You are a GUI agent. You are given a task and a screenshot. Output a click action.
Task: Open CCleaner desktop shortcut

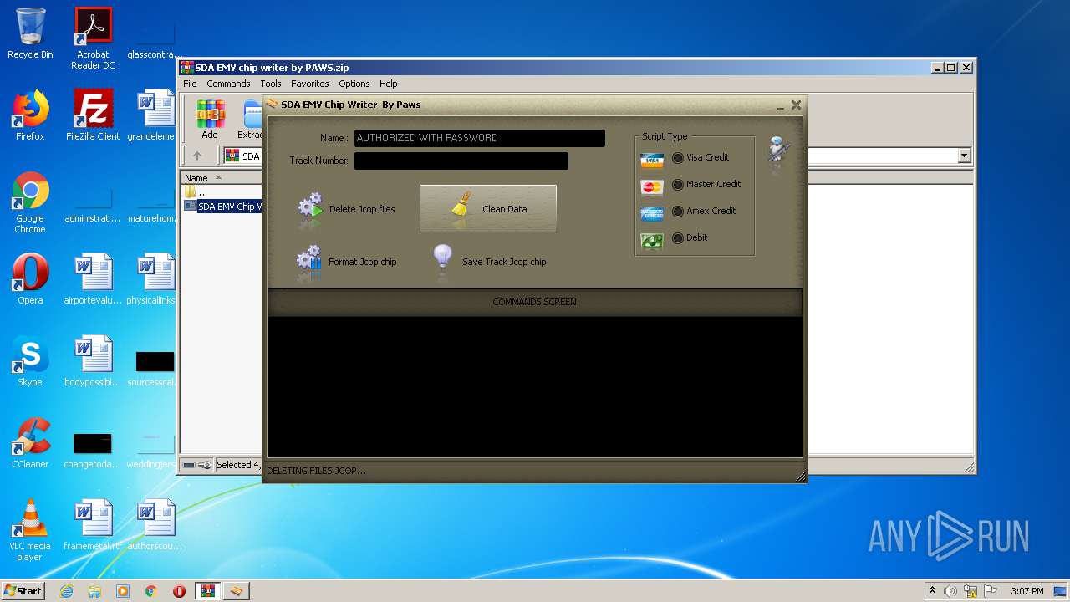coord(30,443)
